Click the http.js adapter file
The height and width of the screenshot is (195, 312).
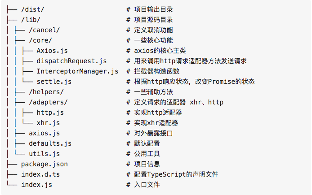click(x=50, y=113)
